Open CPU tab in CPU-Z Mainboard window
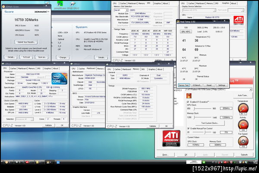This screenshot has width=259, height=173. click(73, 68)
